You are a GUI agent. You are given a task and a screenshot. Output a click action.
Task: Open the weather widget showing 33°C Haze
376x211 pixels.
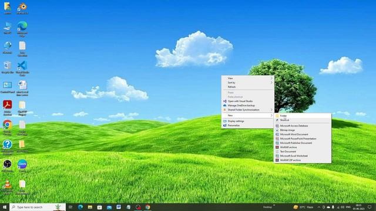click(303, 207)
